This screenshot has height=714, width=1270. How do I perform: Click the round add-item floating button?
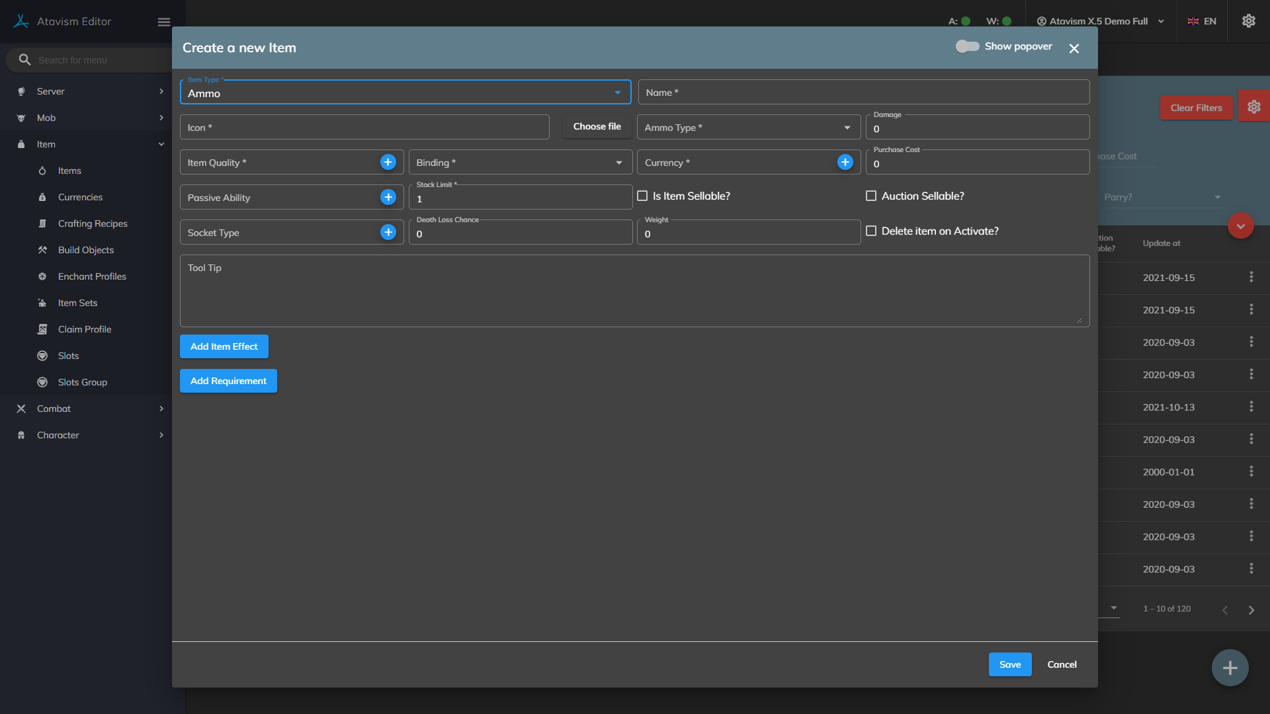point(1230,668)
